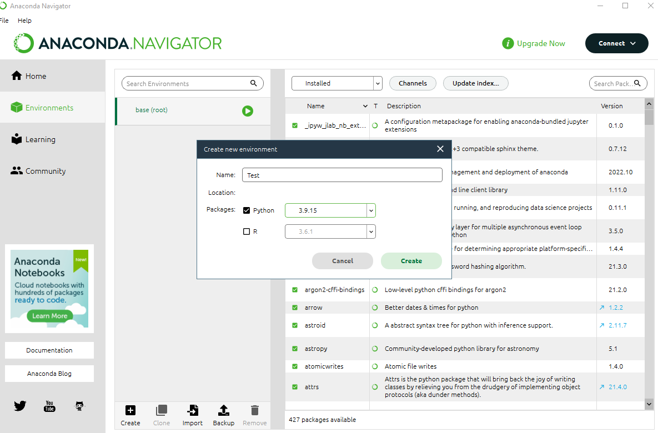The width and height of the screenshot is (658, 433).
Task: Toggle the _ipyw_jlab_nb_ext package checkbox
Action: (x=295, y=125)
